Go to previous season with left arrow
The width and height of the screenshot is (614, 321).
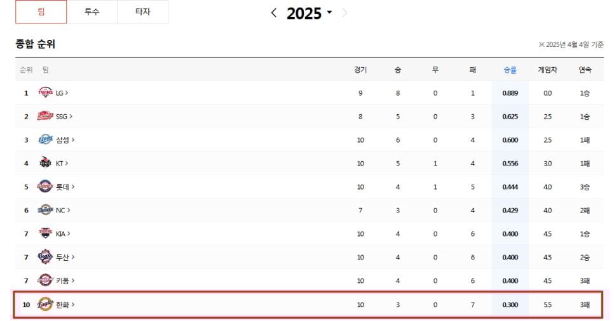pos(274,13)
